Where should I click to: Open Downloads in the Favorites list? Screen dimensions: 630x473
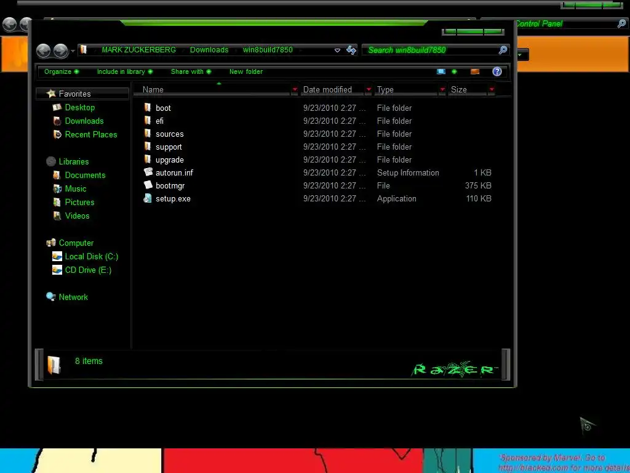(x=84, y=121)
